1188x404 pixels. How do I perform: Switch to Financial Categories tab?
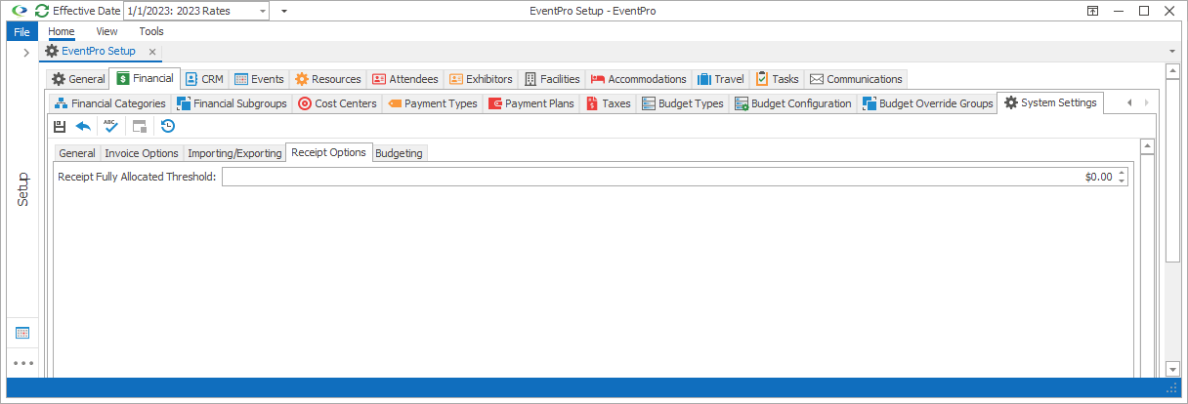tap(110, 103)
